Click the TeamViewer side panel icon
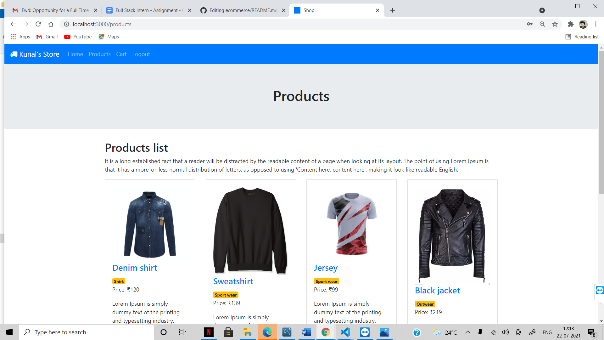 pyautogui.click(x=600, y=290)
